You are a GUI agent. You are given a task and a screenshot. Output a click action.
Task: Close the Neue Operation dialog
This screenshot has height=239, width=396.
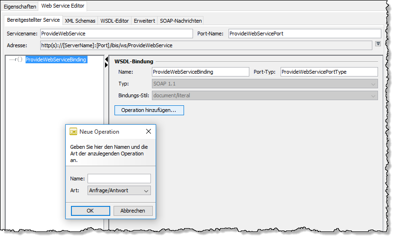(148, 132)
